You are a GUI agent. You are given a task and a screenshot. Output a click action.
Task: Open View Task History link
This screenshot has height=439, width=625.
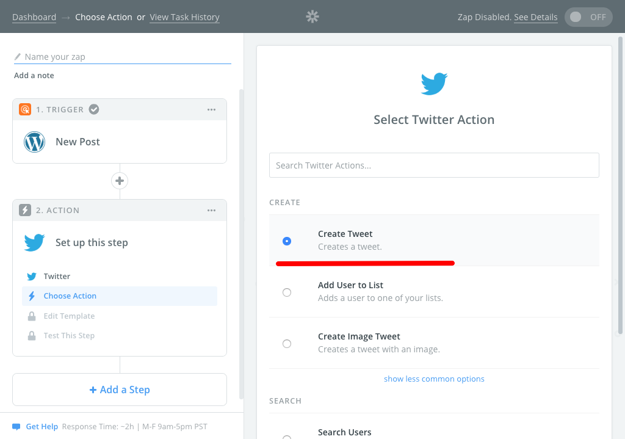pos(184,17)
